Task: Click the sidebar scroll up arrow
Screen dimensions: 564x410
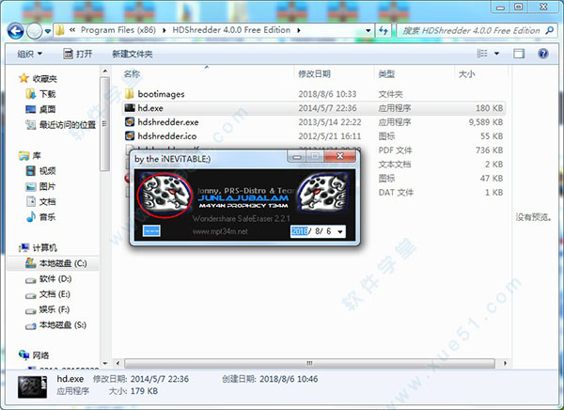Action: (x=104, y=71)
